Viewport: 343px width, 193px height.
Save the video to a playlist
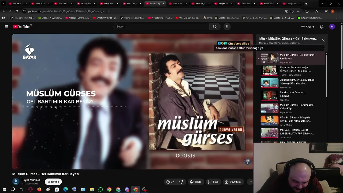pyautogui.click(x=213, y=182)
